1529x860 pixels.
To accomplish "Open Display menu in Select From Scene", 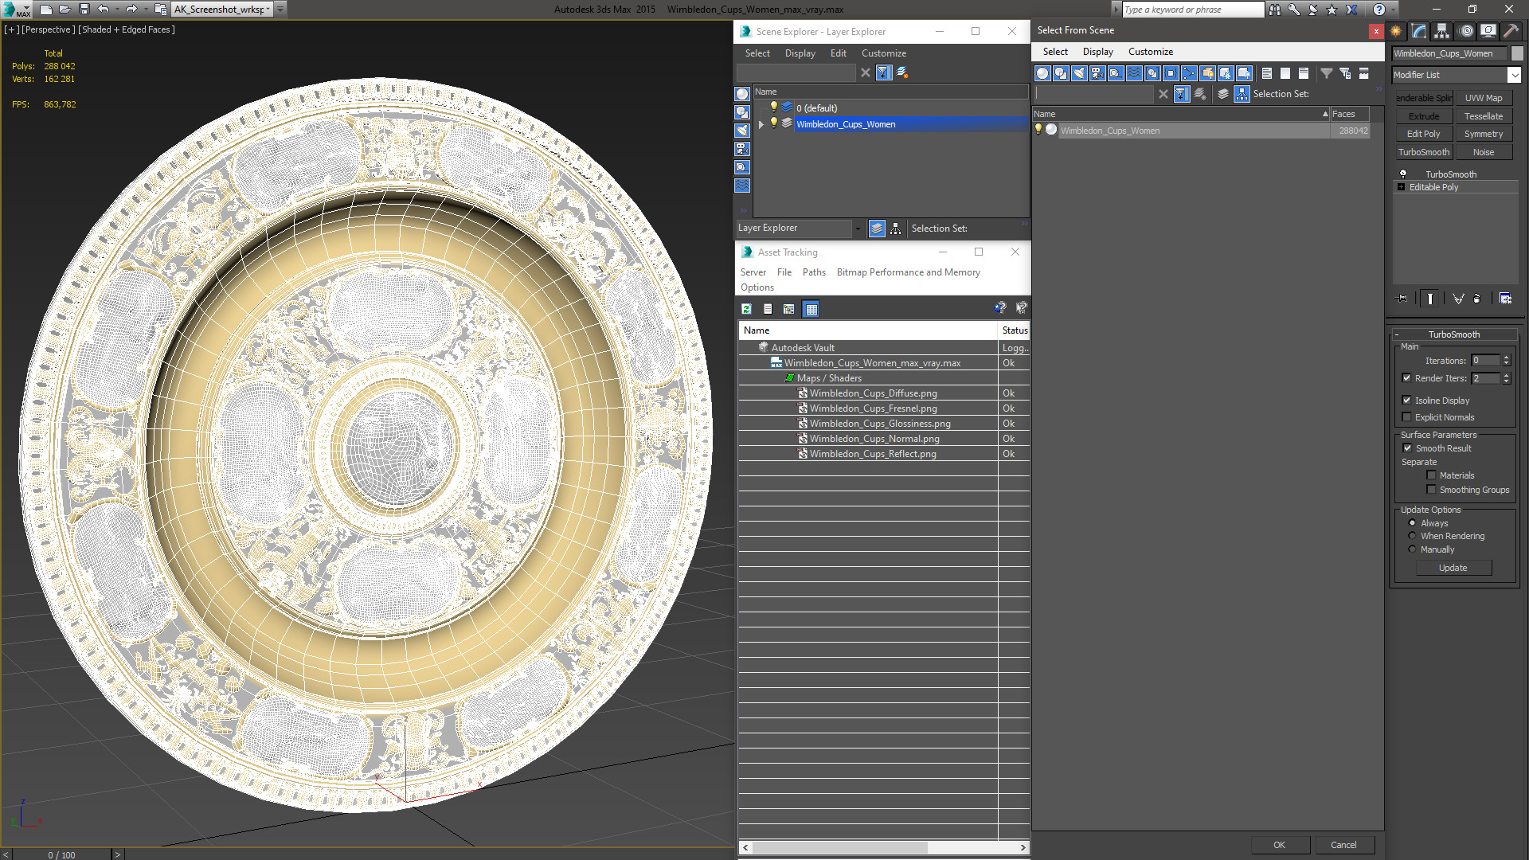I will 1098,52.
